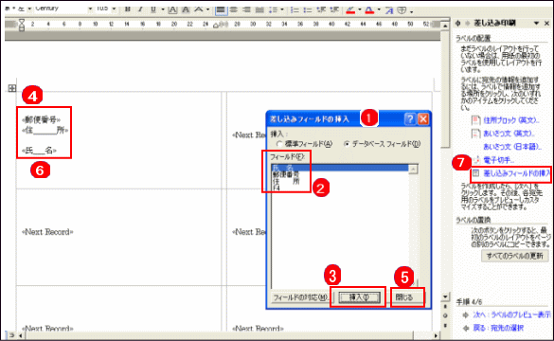The width and height of the screenshot is (554, 341).
Task: Open the font name dropdown arrow
Action: [90, 9]
